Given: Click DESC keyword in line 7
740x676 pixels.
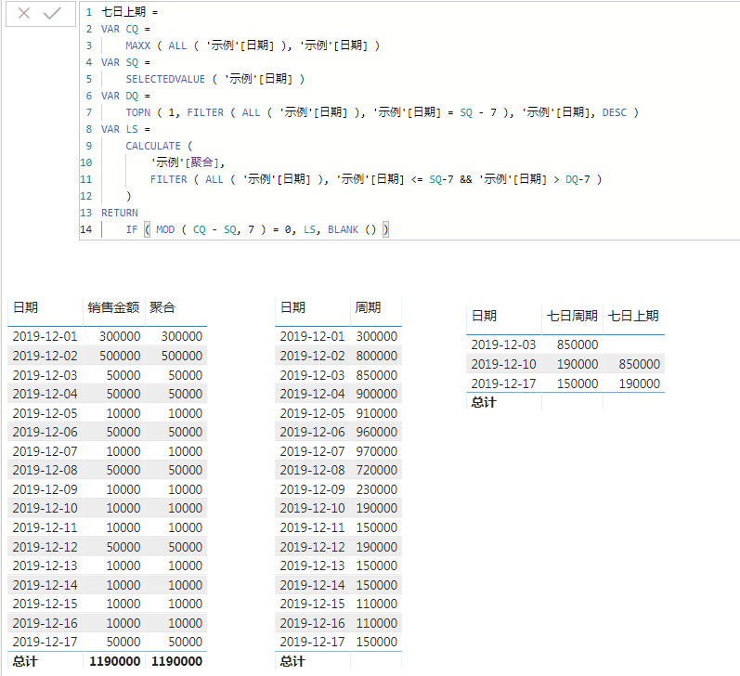Looking at the screenshot, I should coord(615,112).
